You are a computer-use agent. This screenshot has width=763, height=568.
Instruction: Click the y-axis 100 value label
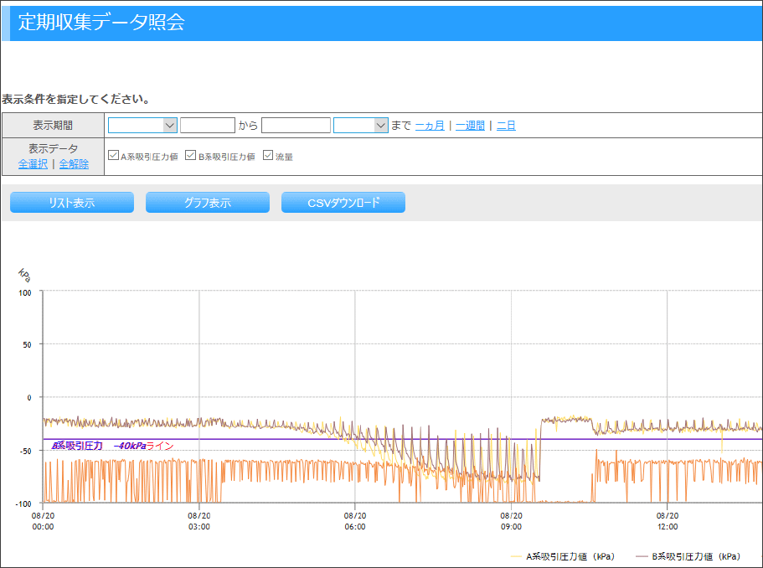click(25, 292)
